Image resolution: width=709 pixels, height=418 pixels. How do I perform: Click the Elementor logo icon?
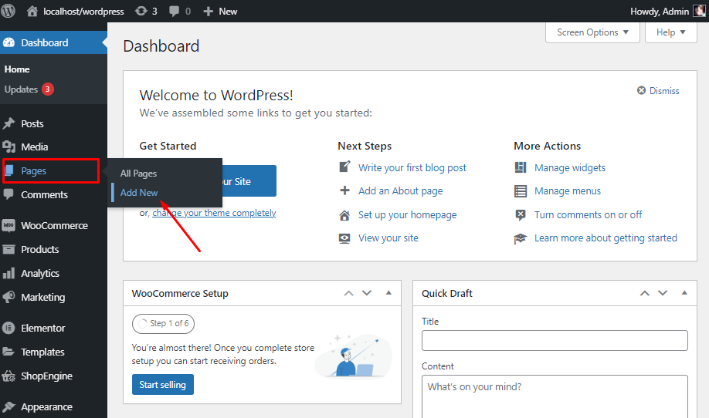[8, 328]
